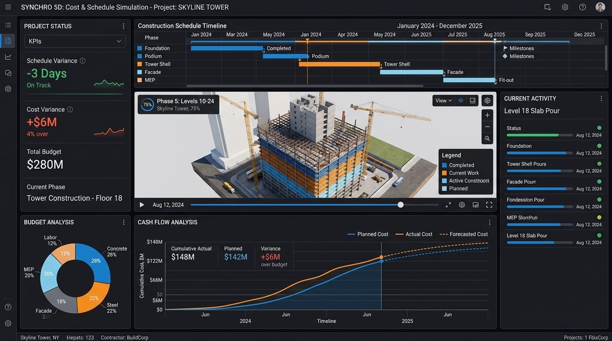Open the chat panel icon in title bar
Viewport: 612px width, 341px height.
pos(548,7)
